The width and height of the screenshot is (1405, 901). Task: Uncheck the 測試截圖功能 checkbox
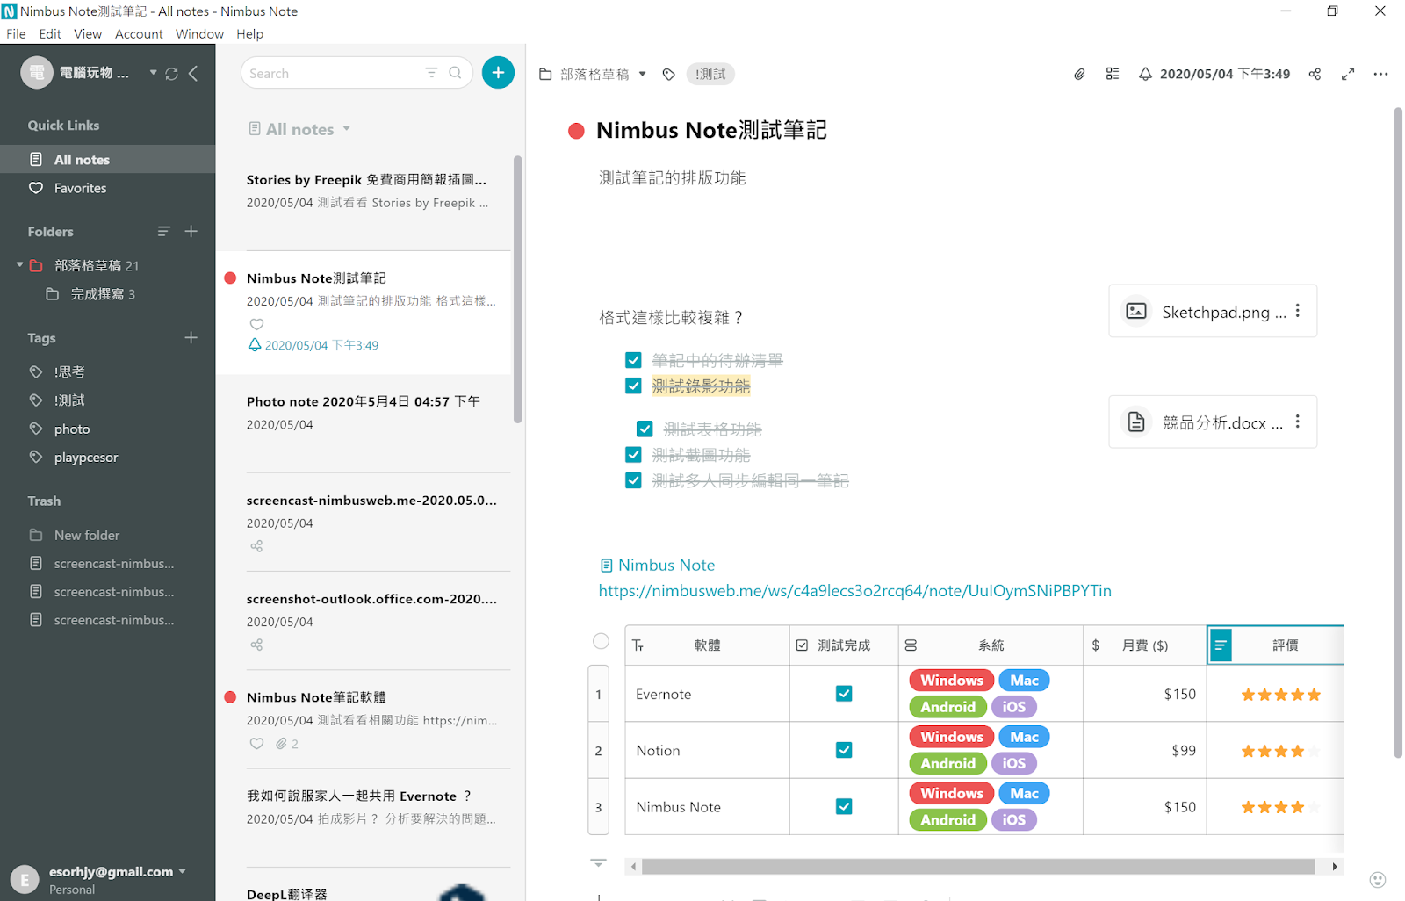(x=633, y=454)
